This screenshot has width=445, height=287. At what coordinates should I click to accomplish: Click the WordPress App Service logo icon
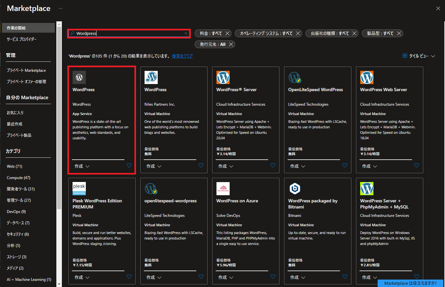click(79, 77)
